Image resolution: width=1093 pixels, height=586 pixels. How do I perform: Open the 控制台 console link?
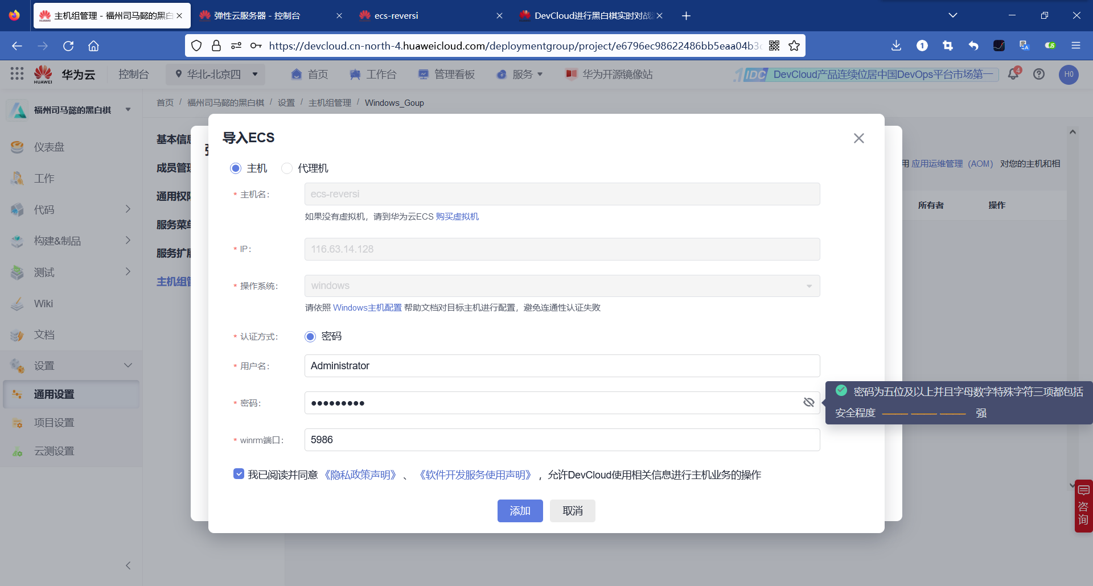click(133, 75)
